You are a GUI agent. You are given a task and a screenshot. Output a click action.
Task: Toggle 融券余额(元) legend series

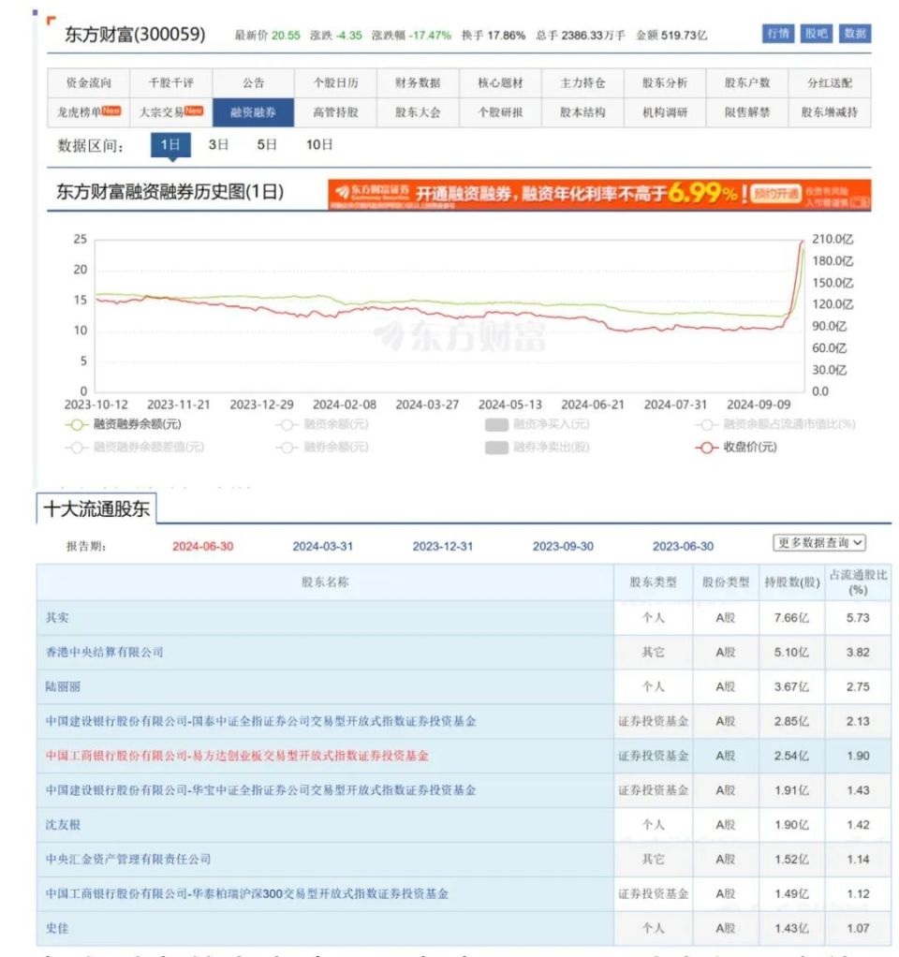tap(322, 448)
